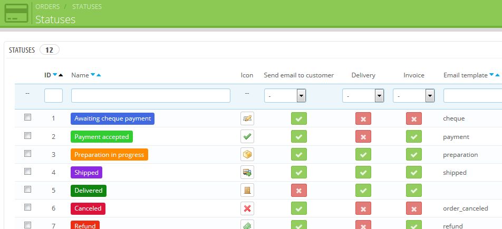
Task: Click the Delivered door icon
Action: click(247, 190)
